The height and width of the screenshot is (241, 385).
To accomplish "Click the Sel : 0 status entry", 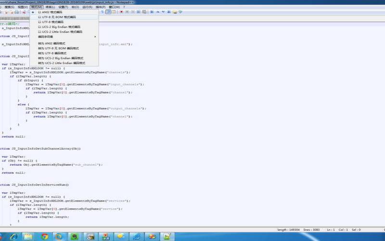I will coord(356,230).
